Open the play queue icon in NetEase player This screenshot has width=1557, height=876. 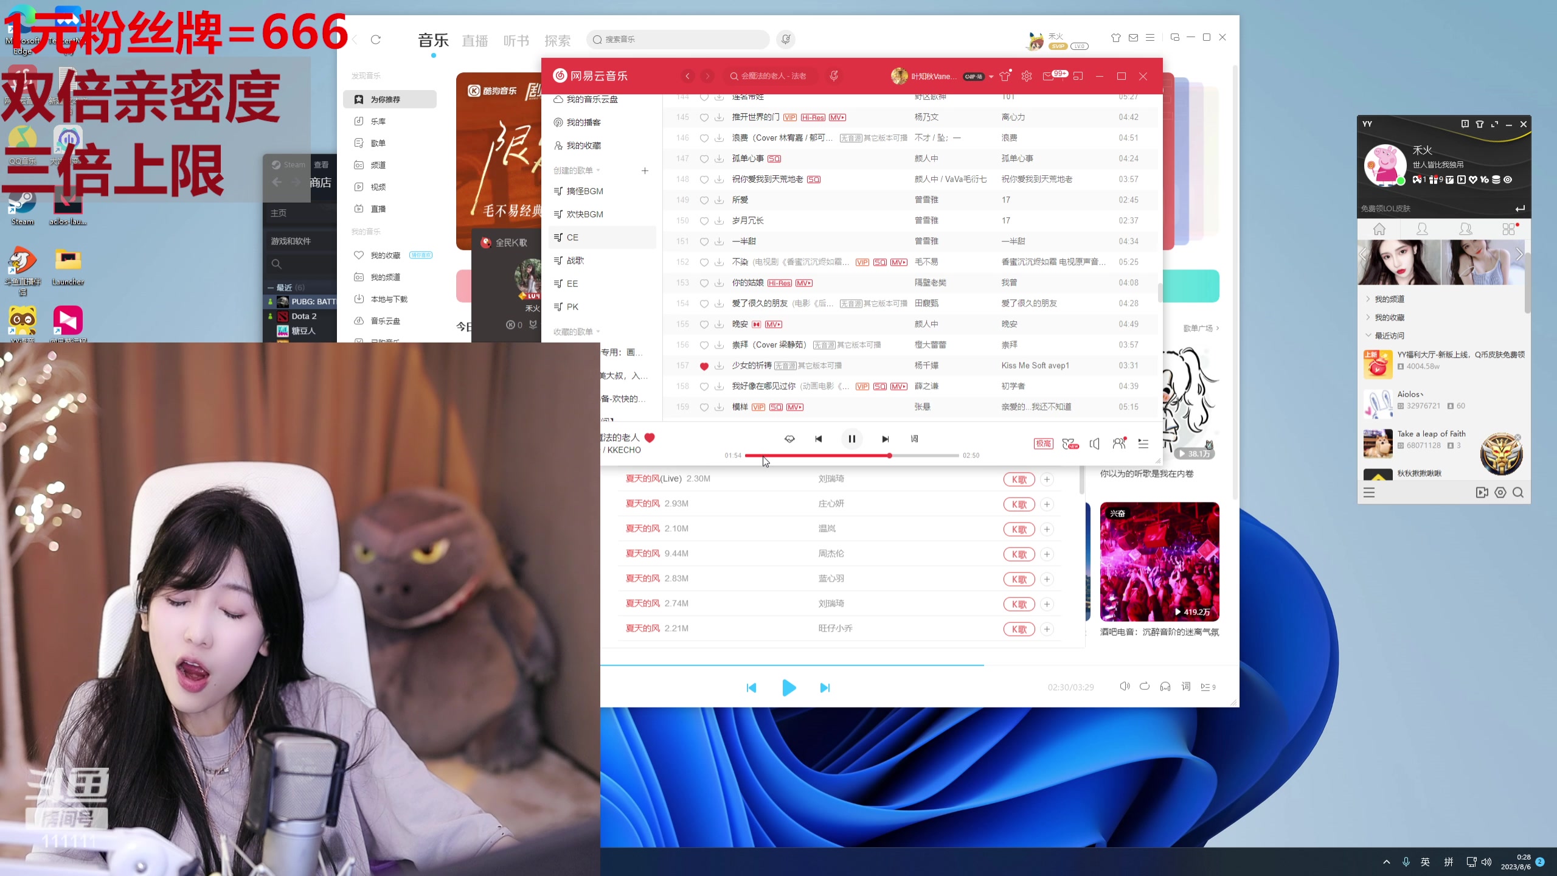(1143, 444)
